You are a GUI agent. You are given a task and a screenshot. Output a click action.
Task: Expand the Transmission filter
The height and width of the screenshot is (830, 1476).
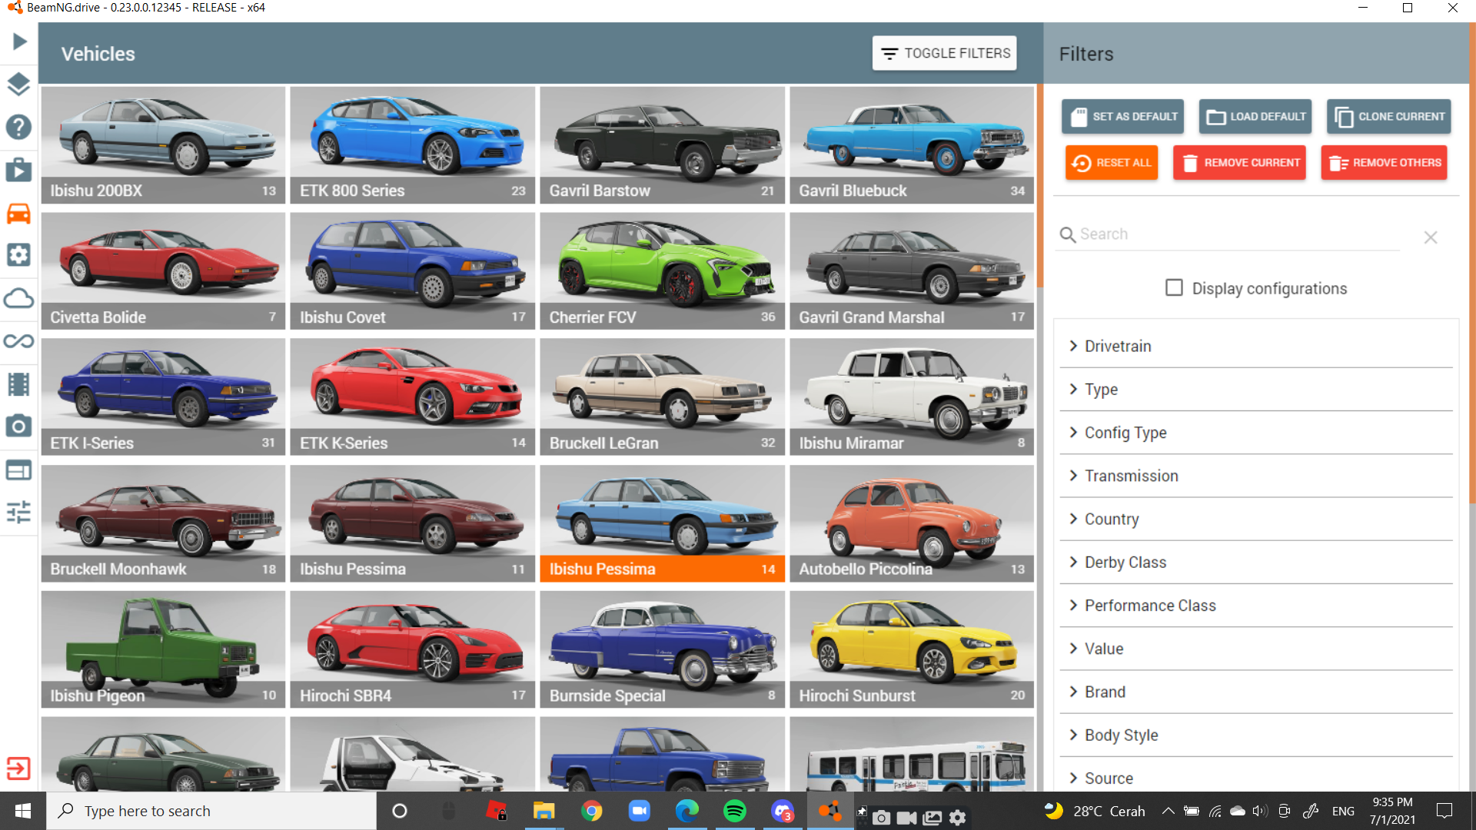tap(1256, 476)
